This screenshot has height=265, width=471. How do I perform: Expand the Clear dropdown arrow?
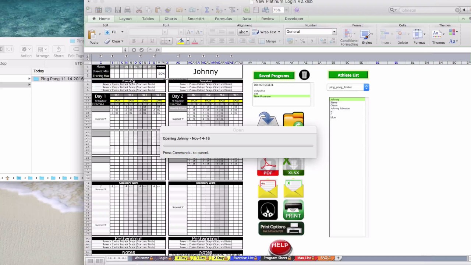[x=123, y=41]
